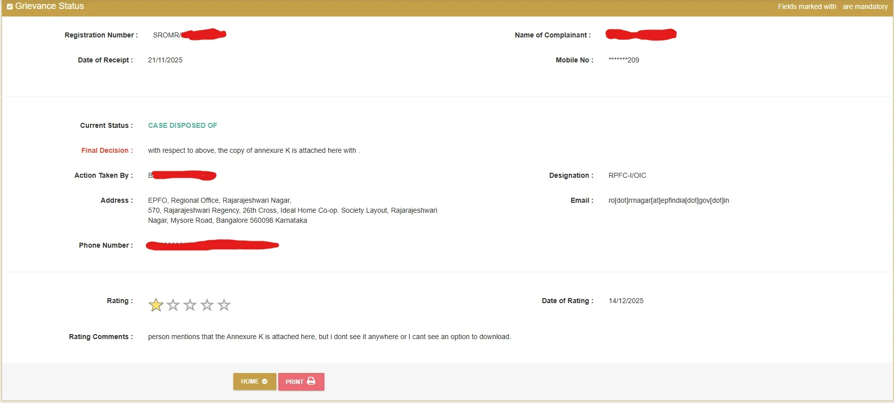Image resolution: width=894 pixels, height=403 pixels.
Task: Click the Date of Rating label
Action: pyautogui.click(x=568, y=301)
